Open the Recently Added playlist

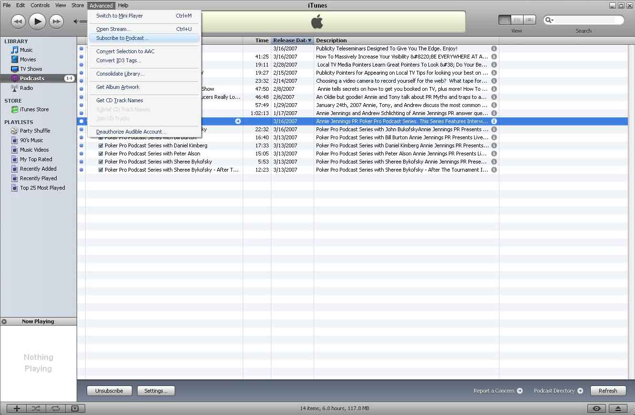click(38, 169)
